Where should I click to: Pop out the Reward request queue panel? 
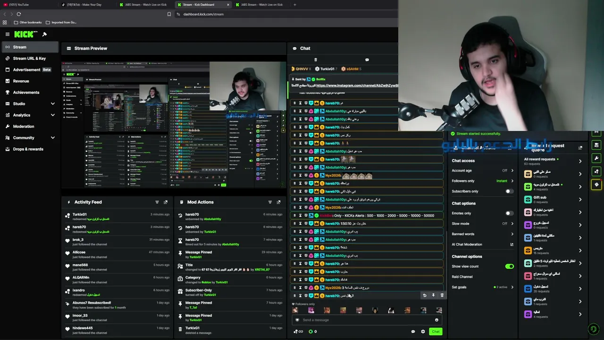tap(580, 148)
